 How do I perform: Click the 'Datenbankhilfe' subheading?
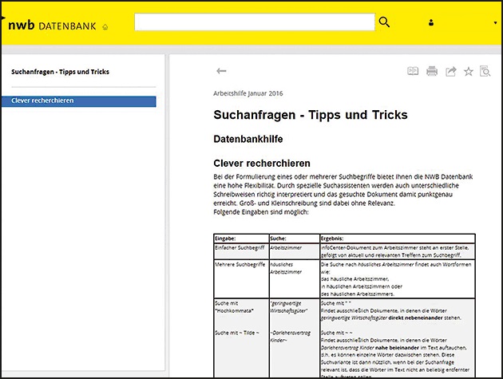pos(249,139)
